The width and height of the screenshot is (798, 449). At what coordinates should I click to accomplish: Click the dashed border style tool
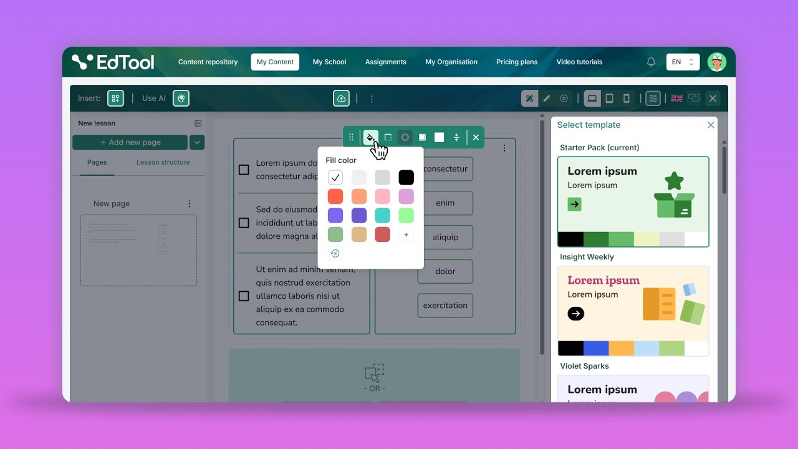[x=388, y=137]
